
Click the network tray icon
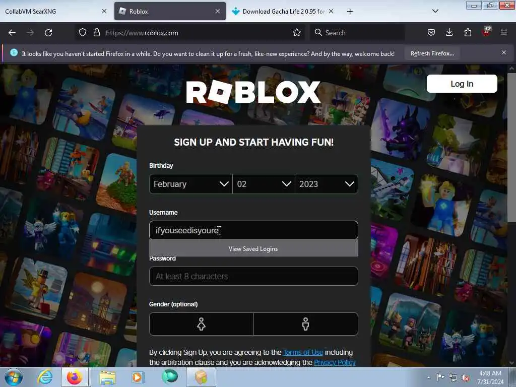[x=453, y=378]
